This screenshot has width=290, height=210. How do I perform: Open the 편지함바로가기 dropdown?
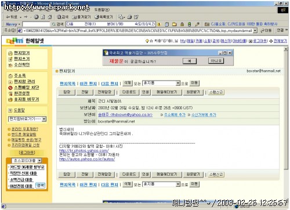click(x=44, y=119)
